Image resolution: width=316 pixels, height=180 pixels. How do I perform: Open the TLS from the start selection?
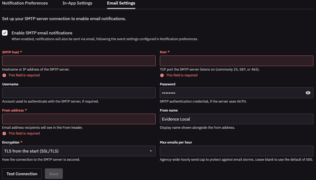point(79,151)
